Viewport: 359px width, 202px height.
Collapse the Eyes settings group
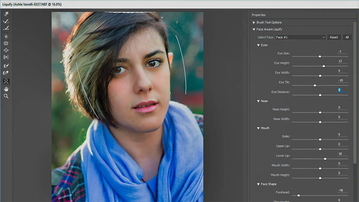pos(258,45)
